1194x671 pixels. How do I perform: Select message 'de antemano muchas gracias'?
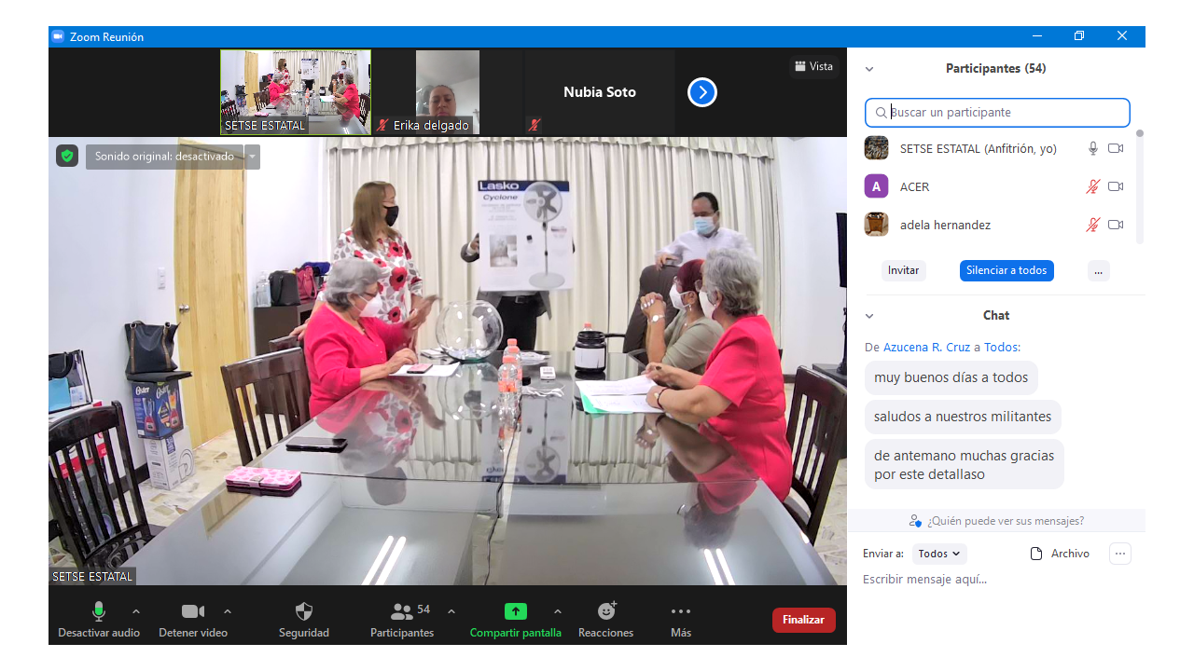coord(965,465)
